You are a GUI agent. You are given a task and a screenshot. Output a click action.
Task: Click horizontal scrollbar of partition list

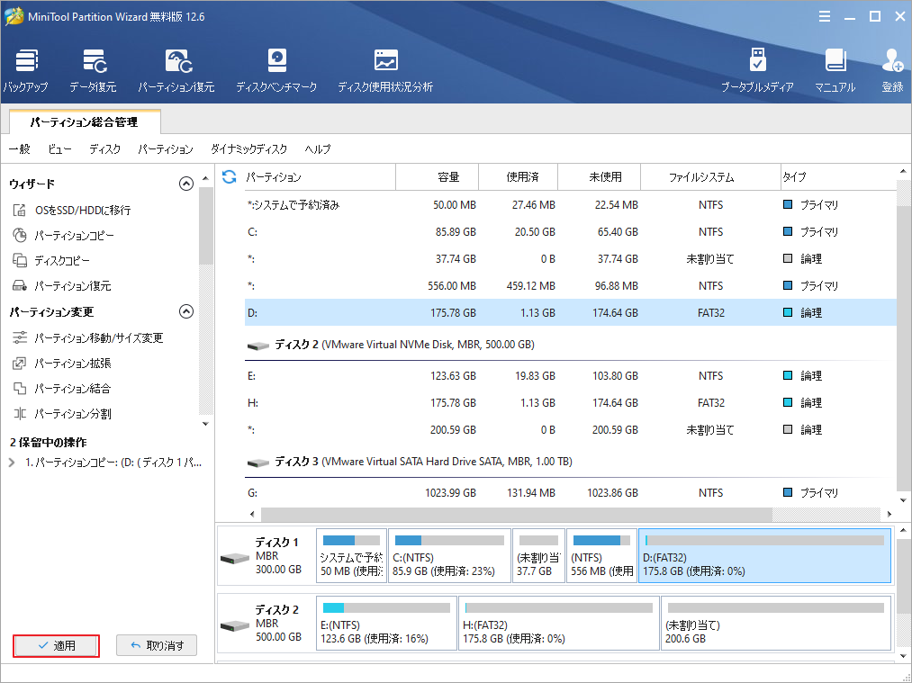tap(517, 515)
